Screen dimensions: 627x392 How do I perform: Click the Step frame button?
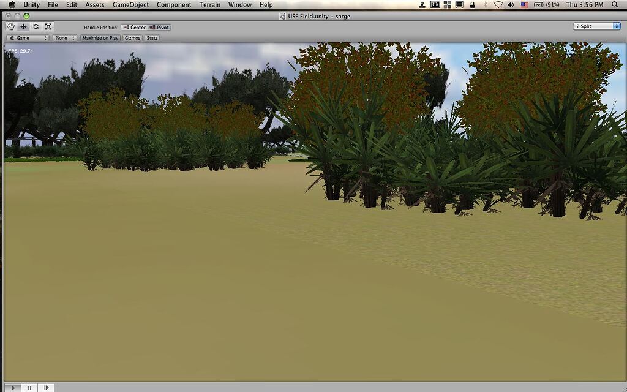(47, 387)
